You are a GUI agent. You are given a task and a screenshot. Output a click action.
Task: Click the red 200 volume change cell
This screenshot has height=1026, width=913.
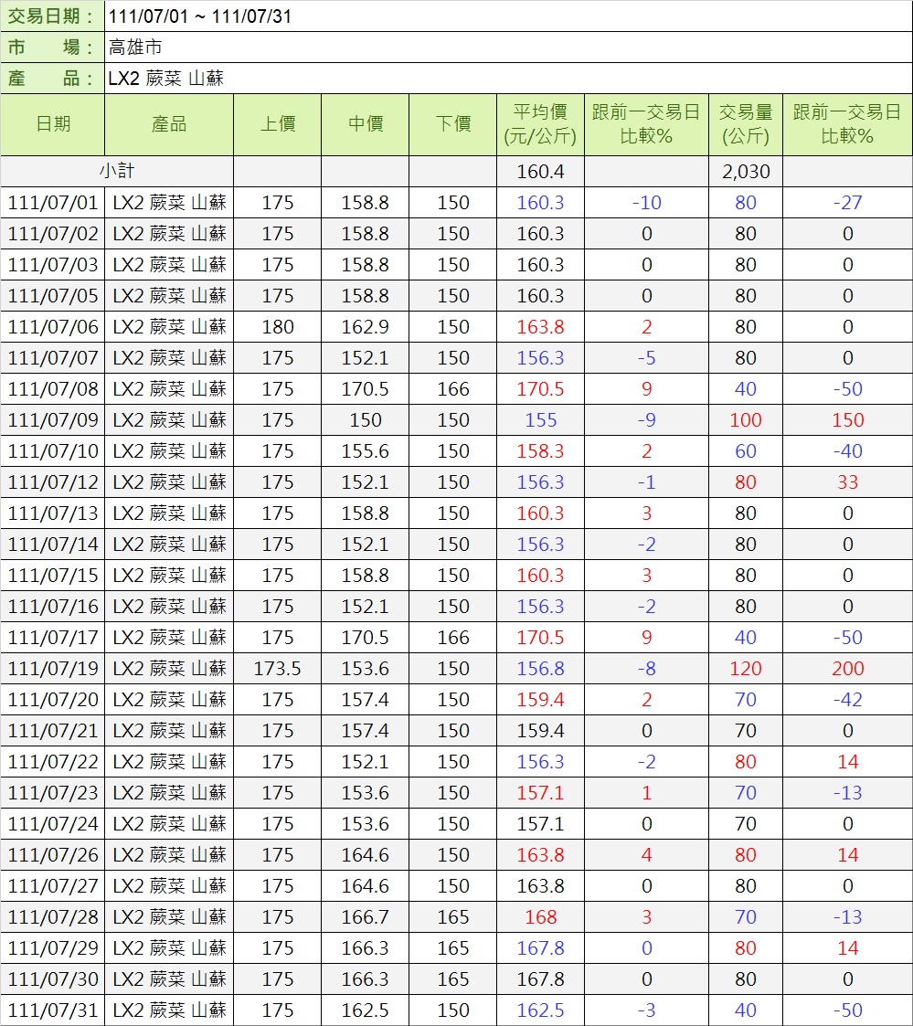[847, 669]
